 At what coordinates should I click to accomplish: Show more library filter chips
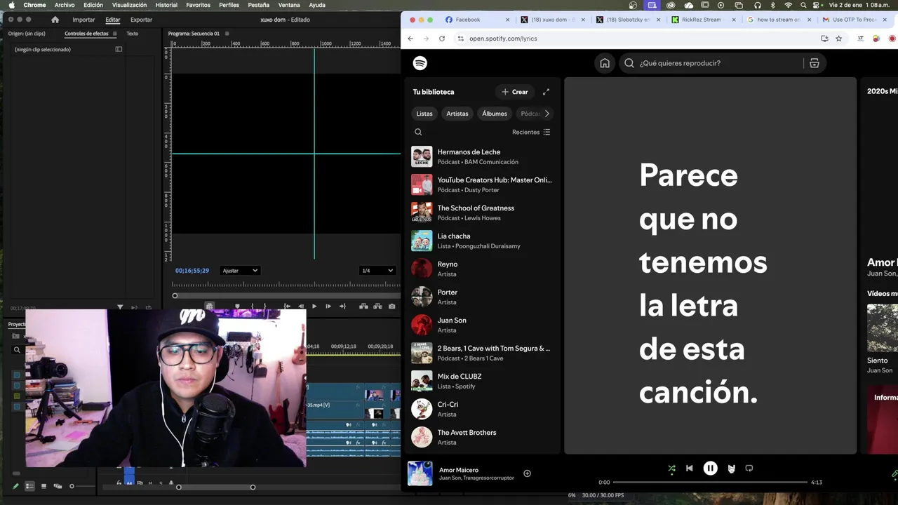click(x=547, y=114)
